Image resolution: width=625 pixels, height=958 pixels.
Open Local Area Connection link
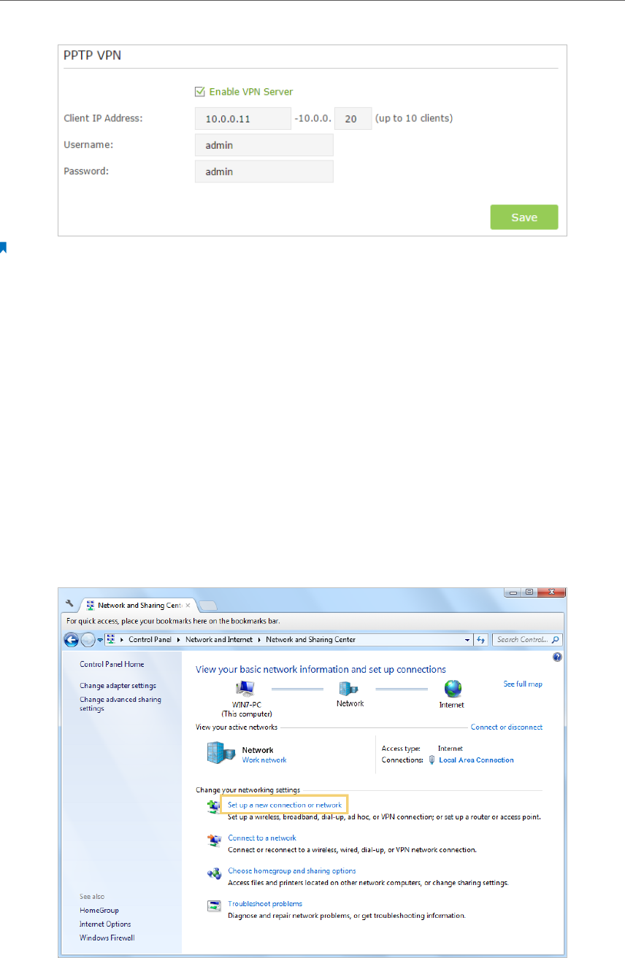476,760
